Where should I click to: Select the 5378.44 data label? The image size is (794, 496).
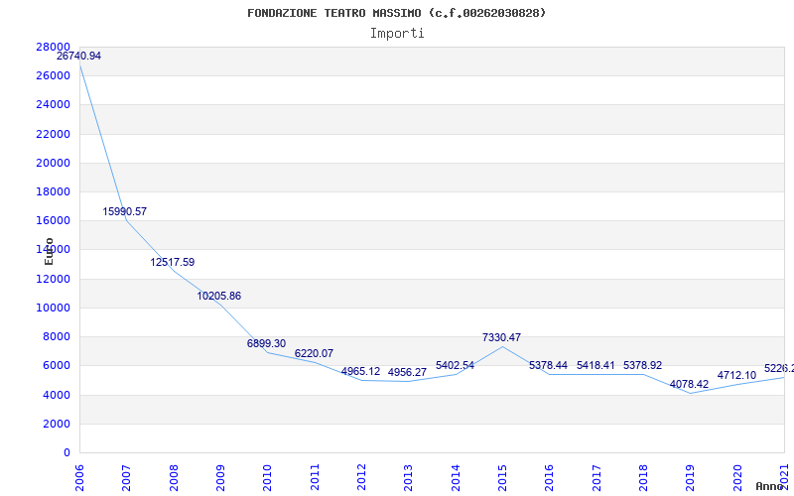[549, 365]
